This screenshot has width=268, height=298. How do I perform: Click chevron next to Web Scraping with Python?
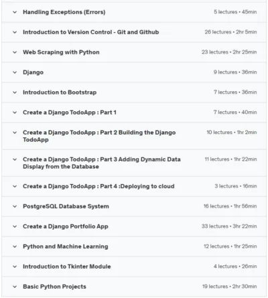[x=15, y=52]
